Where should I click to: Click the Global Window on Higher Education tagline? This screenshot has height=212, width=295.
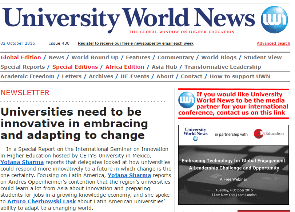tap(182, 32)
